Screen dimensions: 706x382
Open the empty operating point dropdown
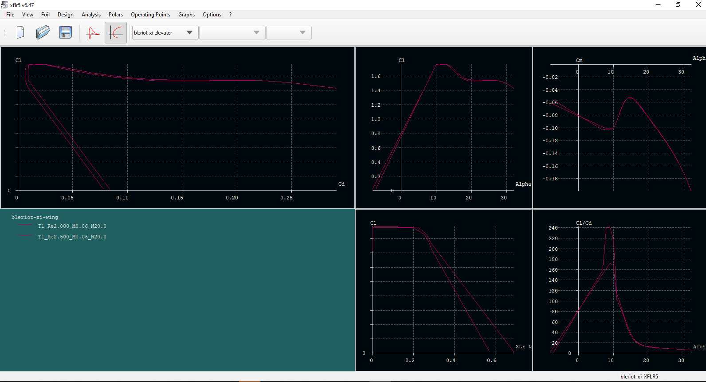(x=289, y=32)
